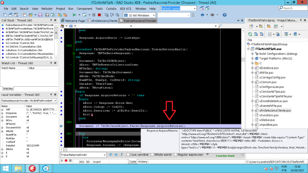Pin the Watch List panel

point(51,63)
